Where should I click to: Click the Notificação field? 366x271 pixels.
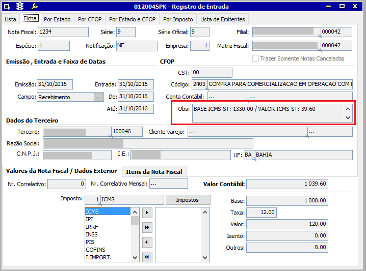pyautogui.click(x=137, y=46)
